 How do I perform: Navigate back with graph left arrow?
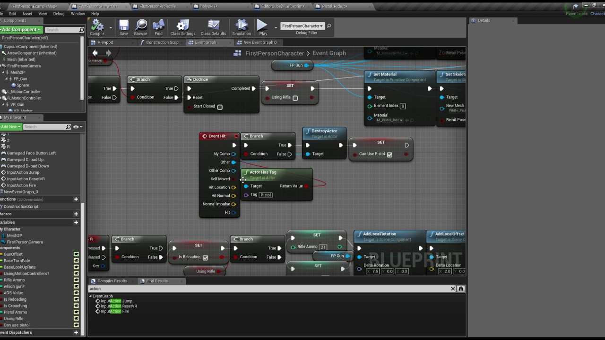pos(95,53)
